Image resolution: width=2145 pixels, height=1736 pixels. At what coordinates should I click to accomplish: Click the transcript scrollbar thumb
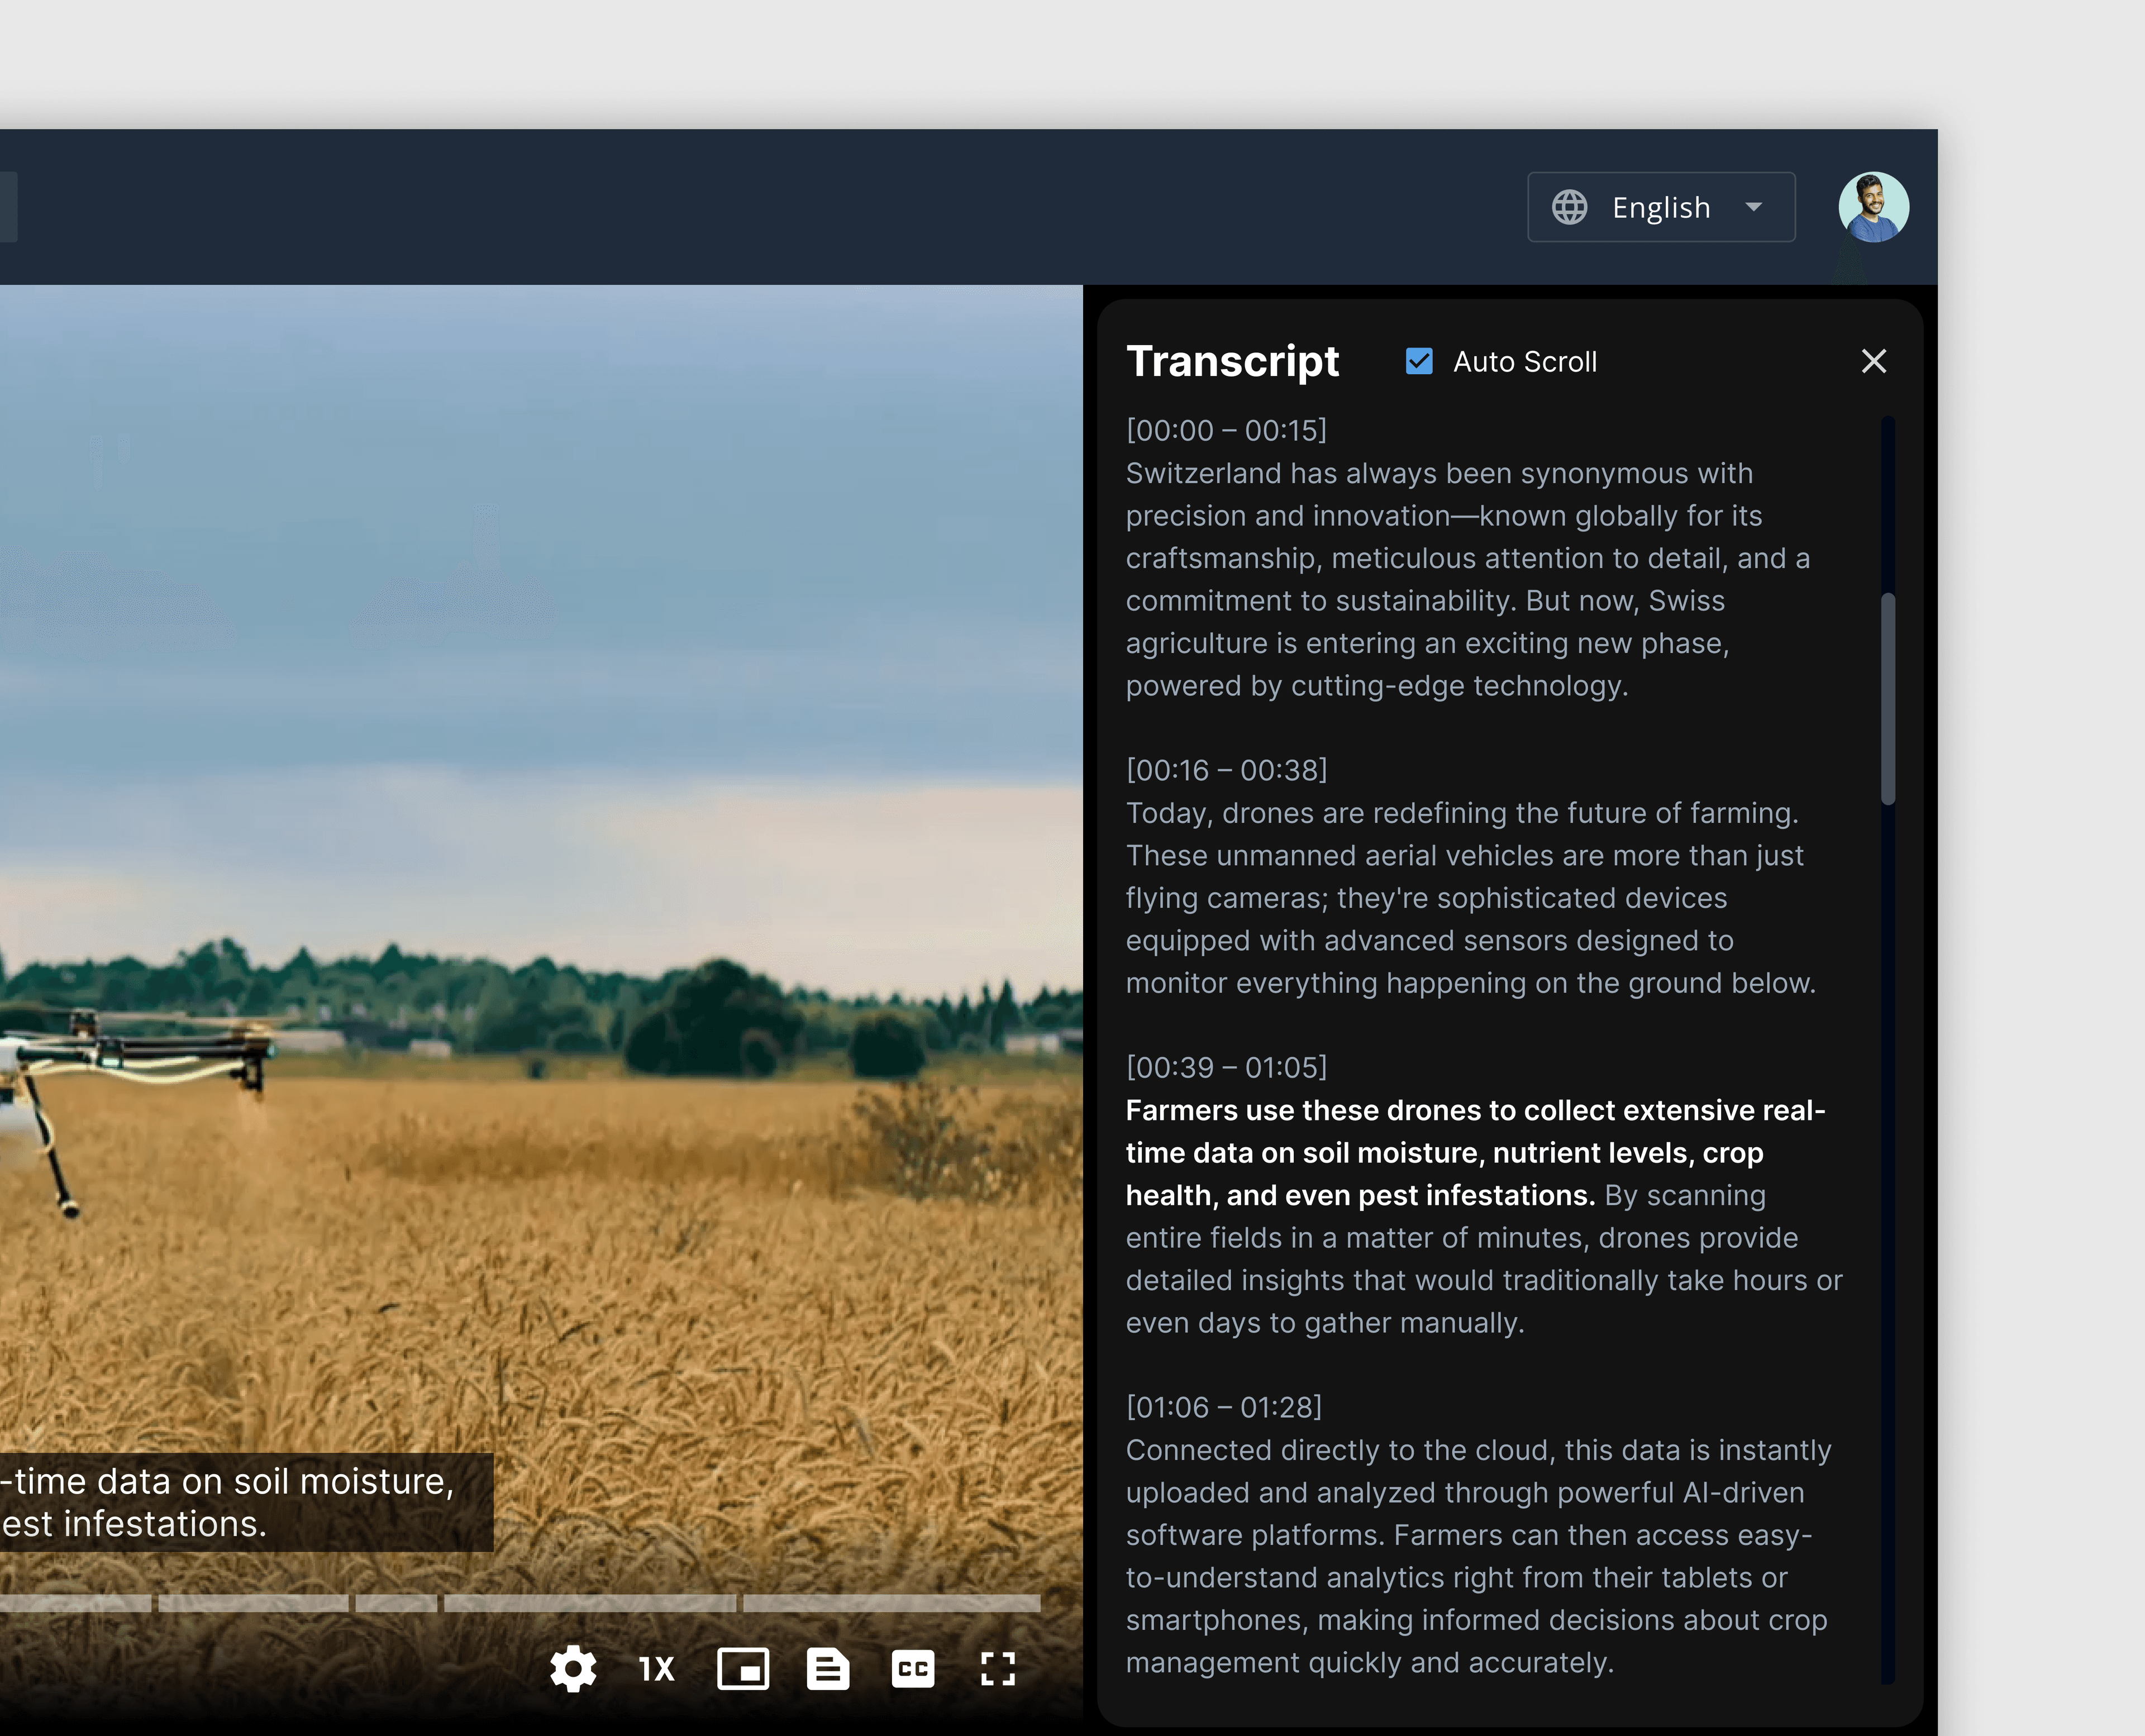pos(1888,699)
